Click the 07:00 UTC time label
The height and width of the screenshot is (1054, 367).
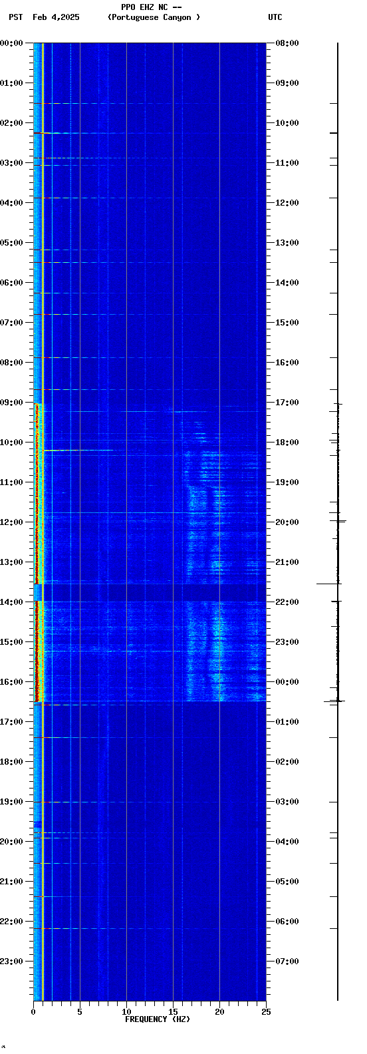click(x=287, y=962)
